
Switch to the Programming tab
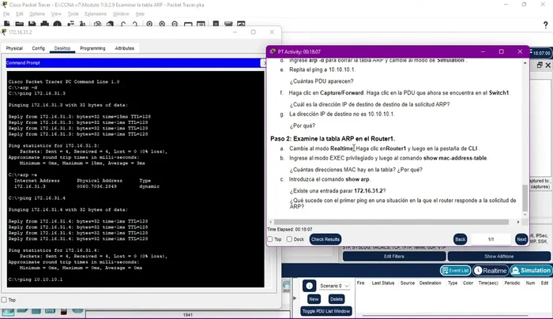[92, 48]
